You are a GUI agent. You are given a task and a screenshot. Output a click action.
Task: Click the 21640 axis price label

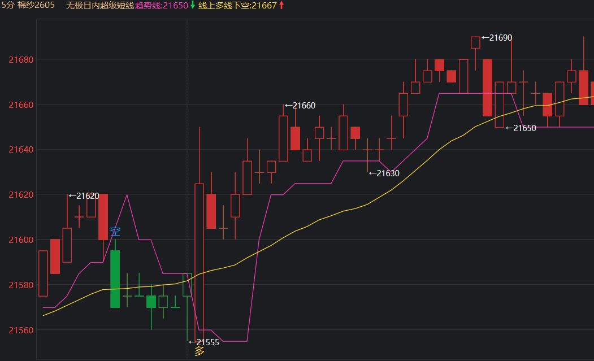coord(21,150)
